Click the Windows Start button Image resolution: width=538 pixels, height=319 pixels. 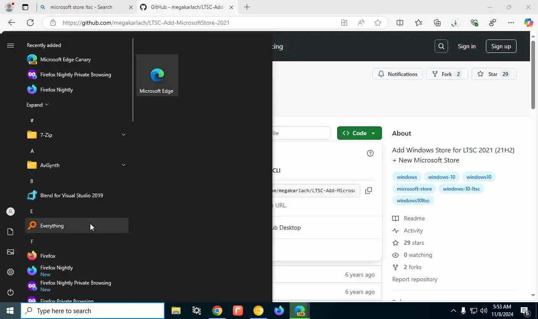pyautogui.click(x=10, y=311)
